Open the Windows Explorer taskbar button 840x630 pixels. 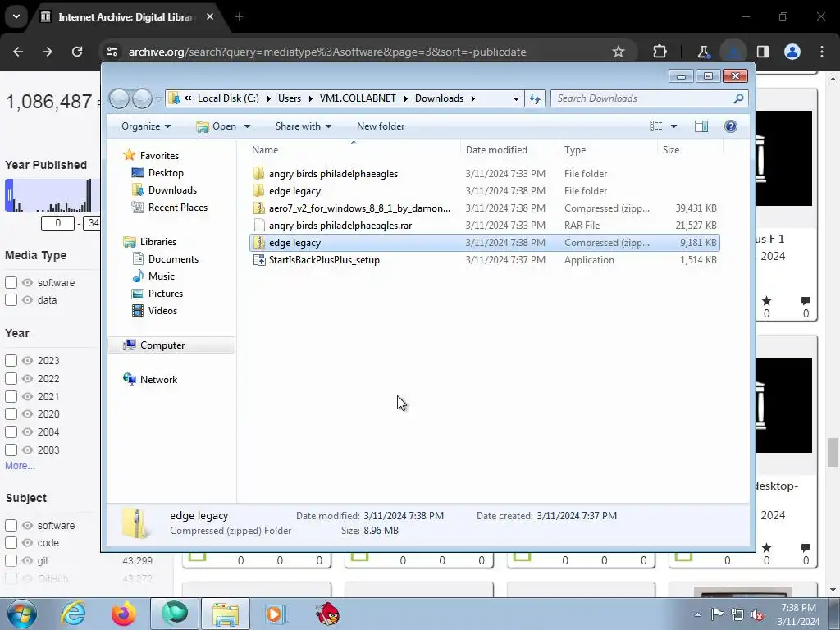click(x=225, y=614)
